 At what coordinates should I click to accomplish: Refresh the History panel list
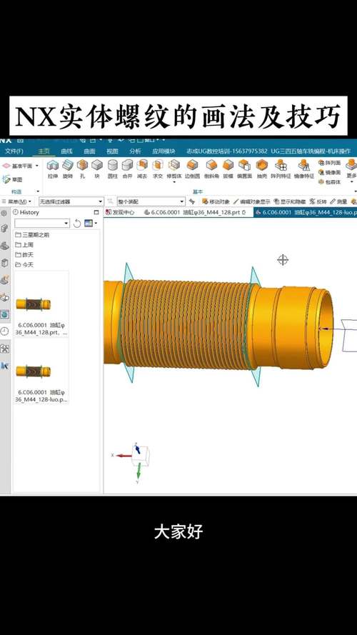pos(77,223)
